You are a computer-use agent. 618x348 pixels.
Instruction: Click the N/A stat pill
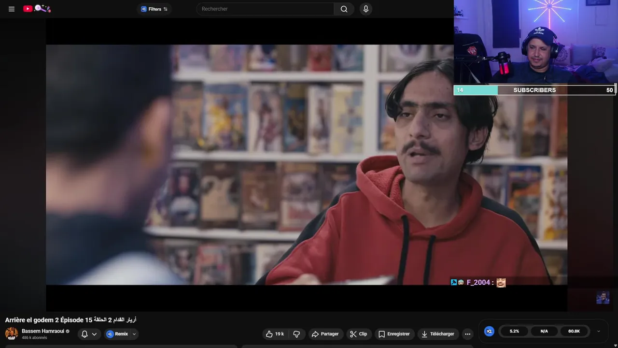point(544,331)
